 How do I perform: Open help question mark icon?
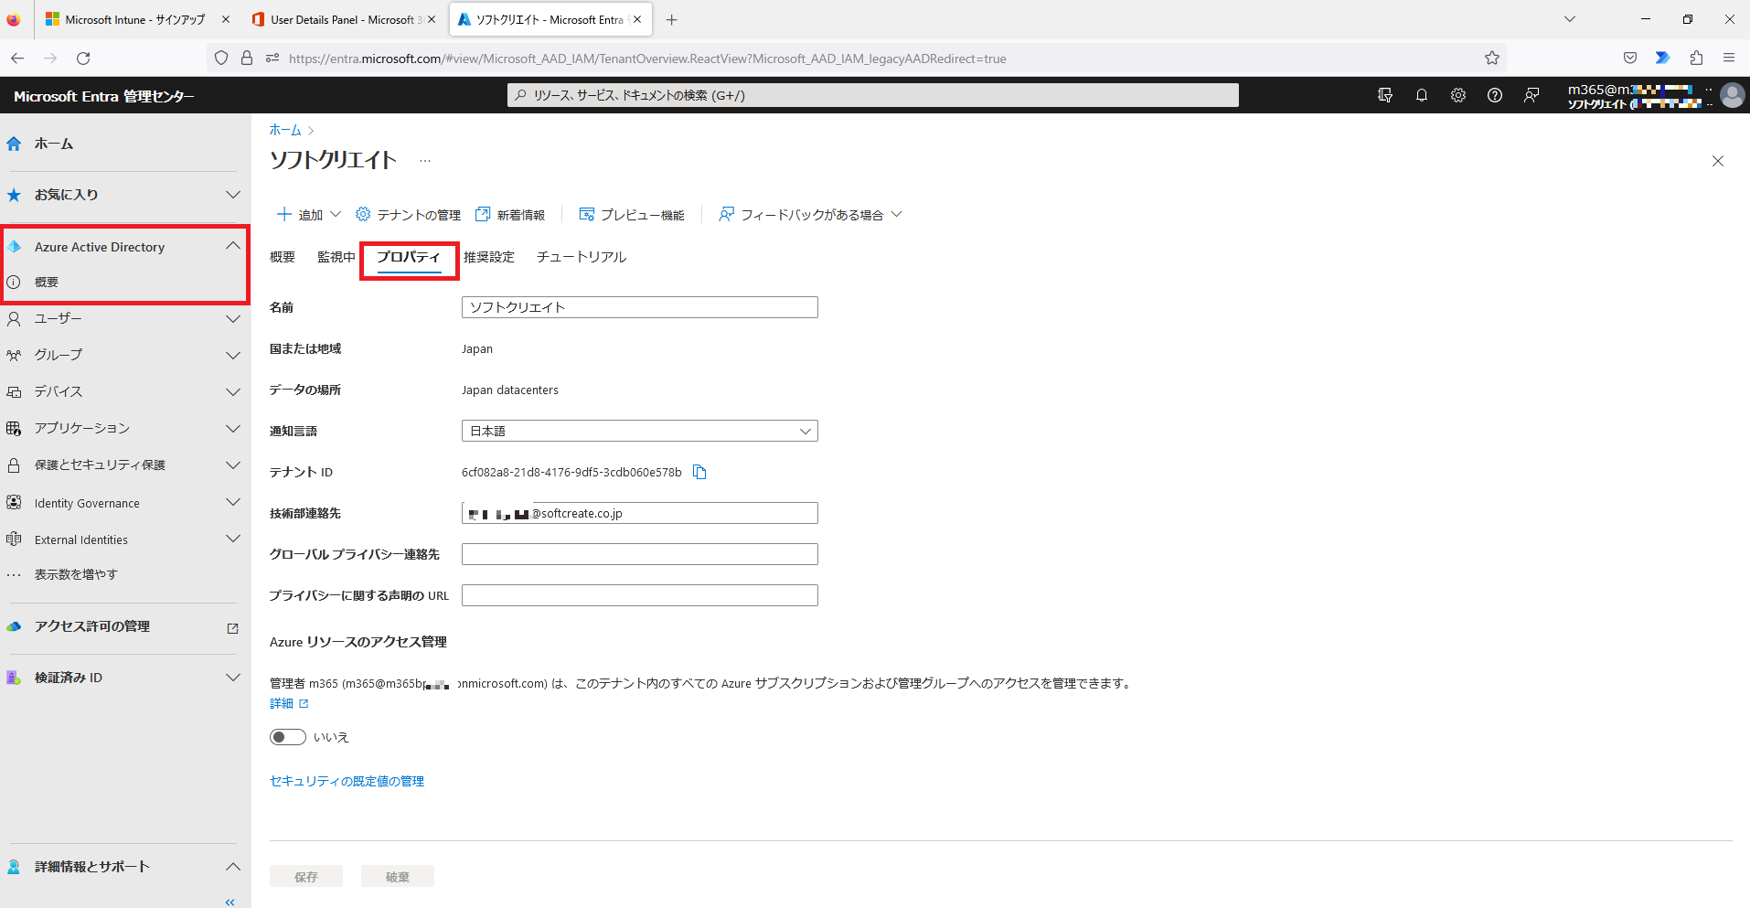[x=1495, y=95]
